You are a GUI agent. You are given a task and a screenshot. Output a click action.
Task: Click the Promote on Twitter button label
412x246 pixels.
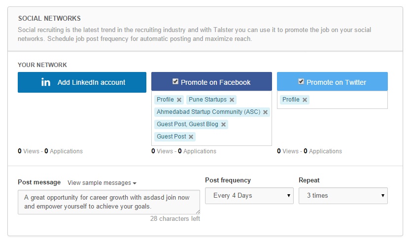(337, 82)
